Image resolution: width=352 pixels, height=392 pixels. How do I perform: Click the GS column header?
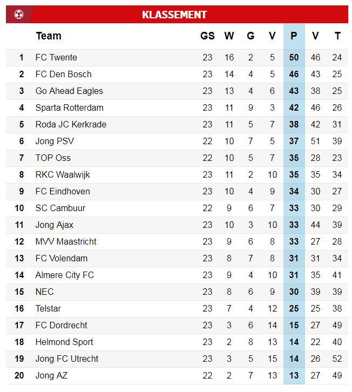207,36
